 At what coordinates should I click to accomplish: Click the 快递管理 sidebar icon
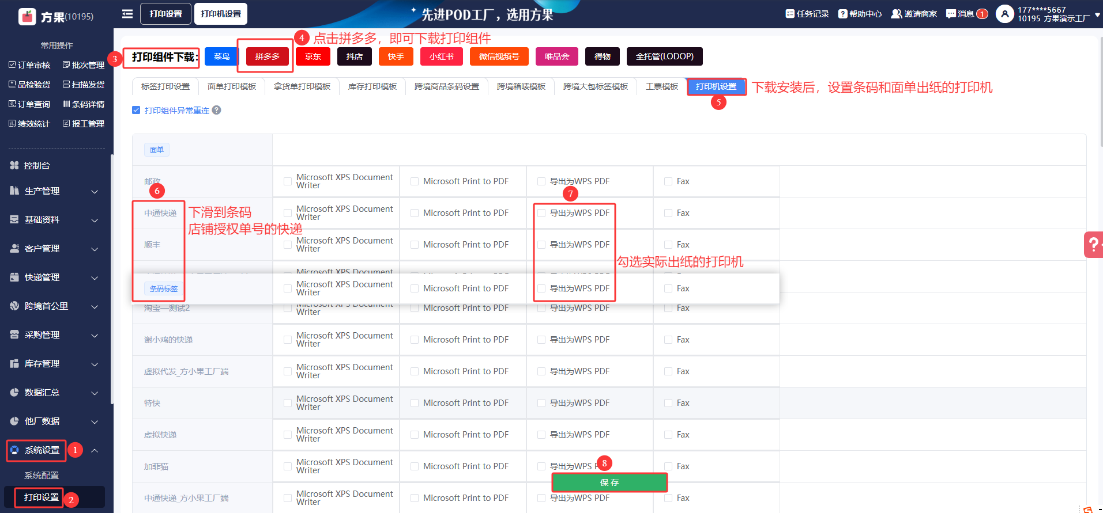click(x=14, y=277)
